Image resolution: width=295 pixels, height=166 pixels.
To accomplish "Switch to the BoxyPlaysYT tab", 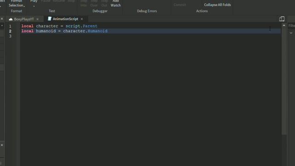I will pyautogui.click(x=24, y=19).
